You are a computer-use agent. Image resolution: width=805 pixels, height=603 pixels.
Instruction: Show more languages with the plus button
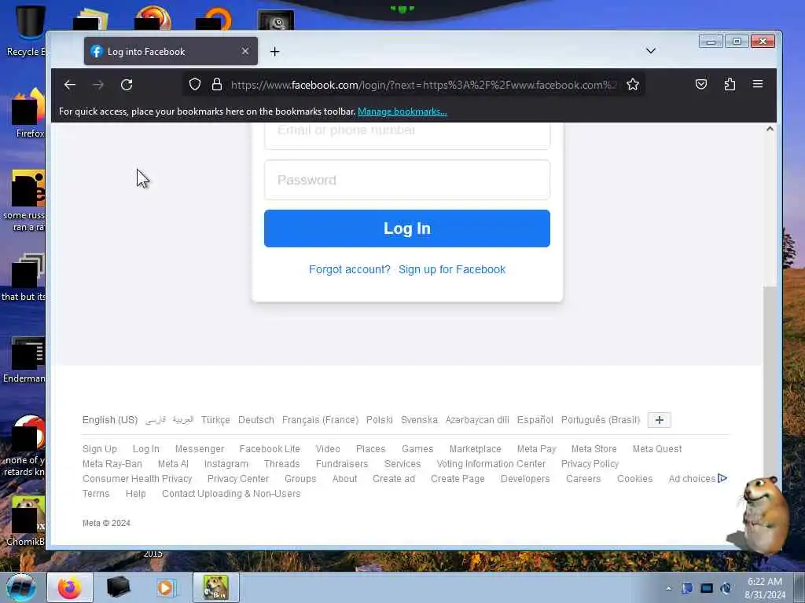(660, 420)
